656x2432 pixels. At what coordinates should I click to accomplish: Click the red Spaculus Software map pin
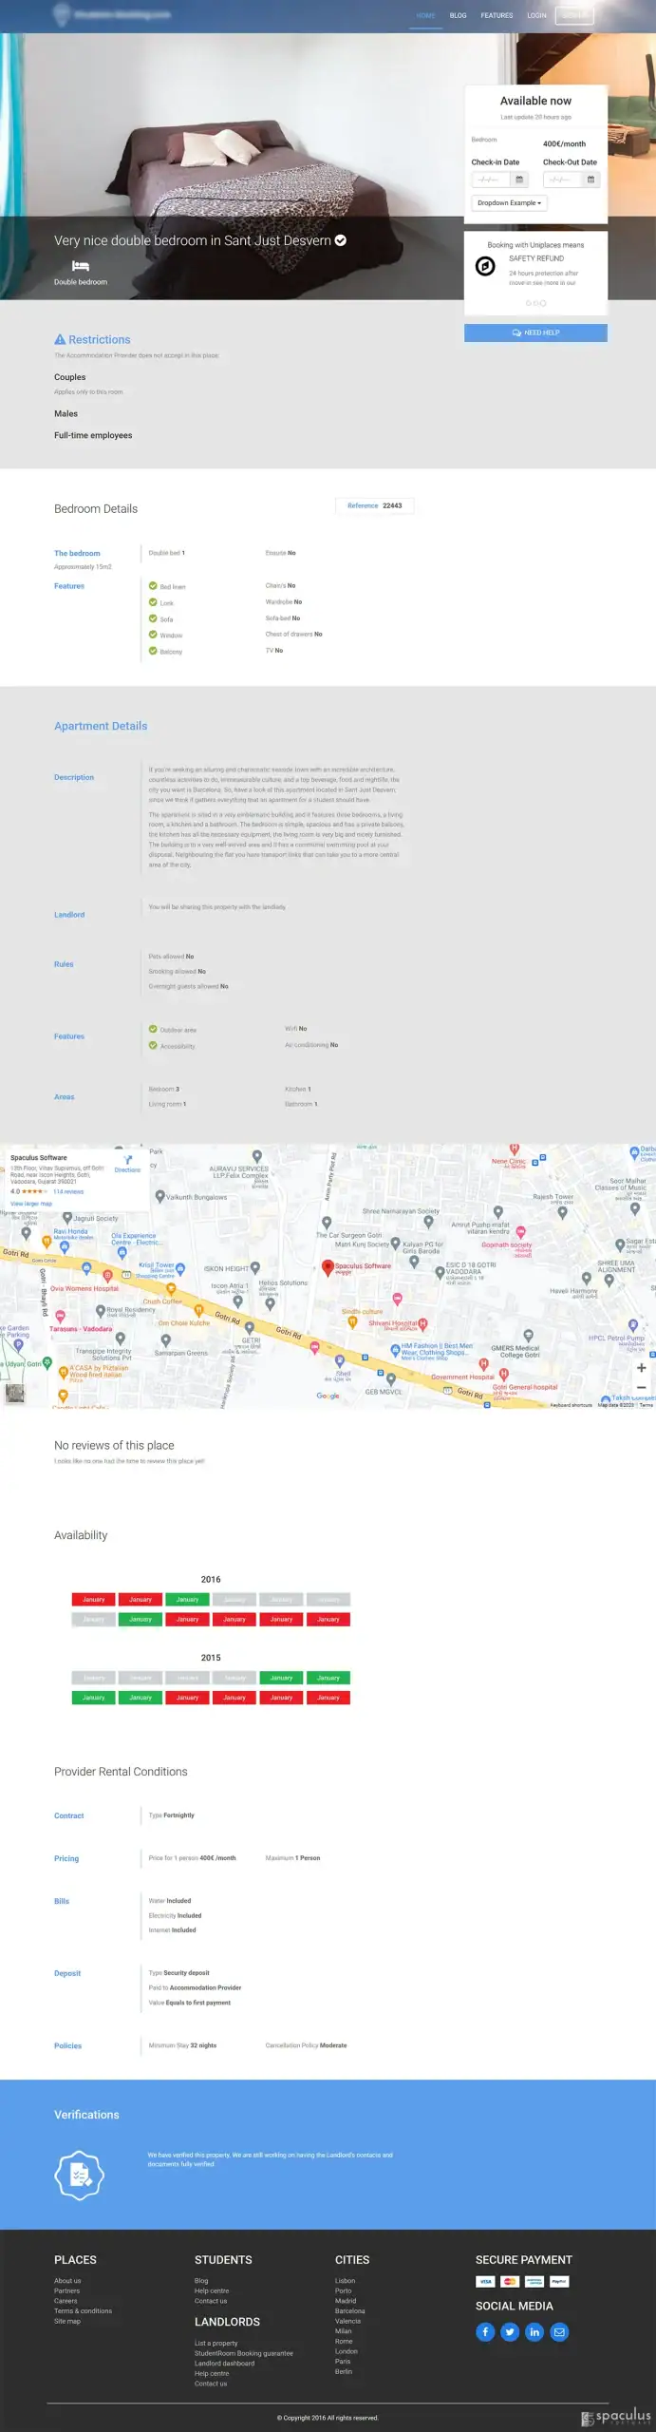[x=328, y=1266]
